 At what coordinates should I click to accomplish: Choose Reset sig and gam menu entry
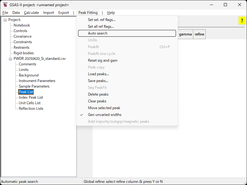click(103, 60)
